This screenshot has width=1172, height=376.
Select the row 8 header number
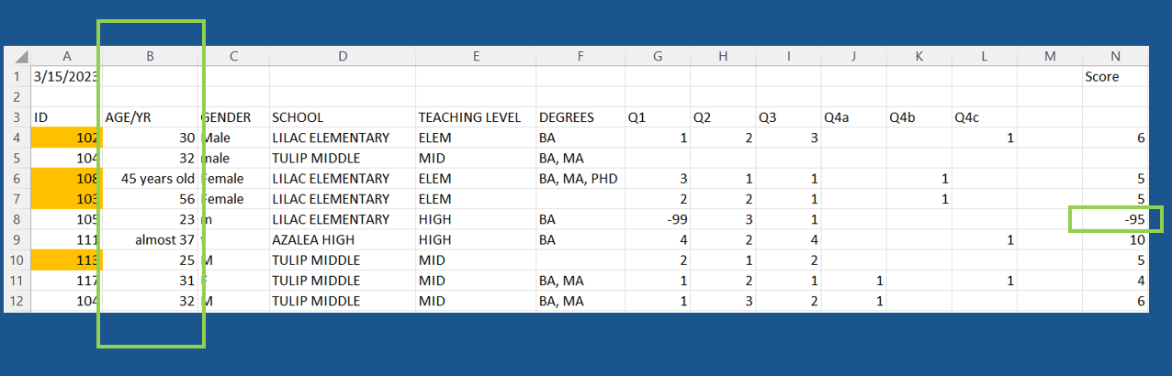pos(17,219)
